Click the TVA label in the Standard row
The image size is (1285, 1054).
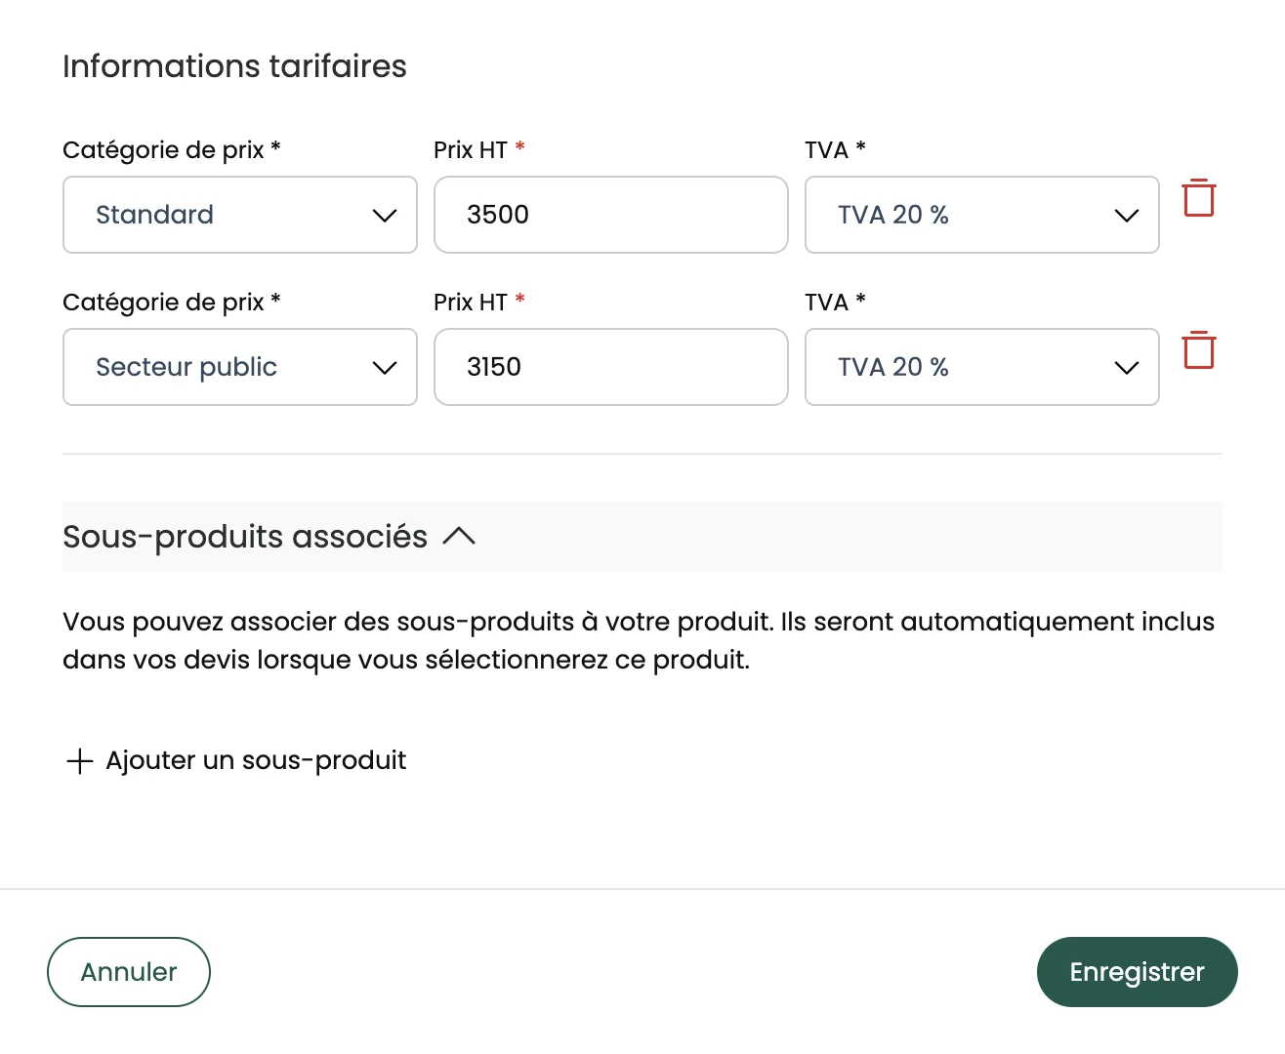[x=835, y=150]
